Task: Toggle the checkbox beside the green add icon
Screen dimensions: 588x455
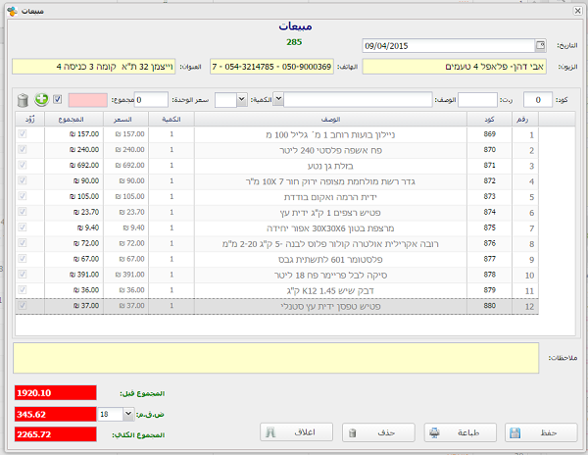Action: pyautogui.click(x=58, y=99)
